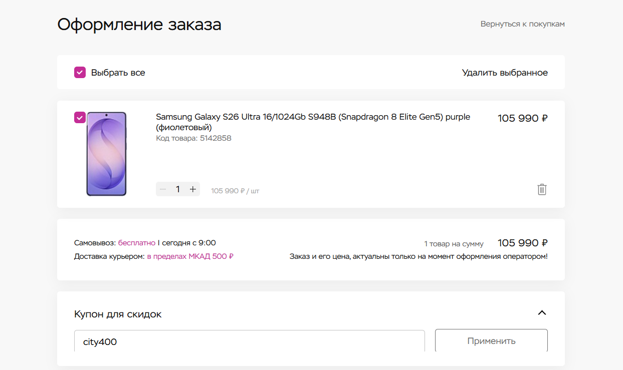Click the 'бесплатно' pickup link
623x370 pixels.
pos(137,243)
